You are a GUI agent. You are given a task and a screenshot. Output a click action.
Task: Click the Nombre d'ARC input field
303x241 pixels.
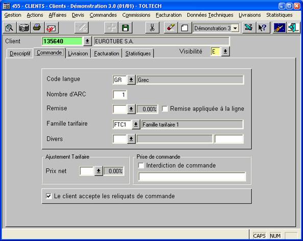tap(120, 95)
